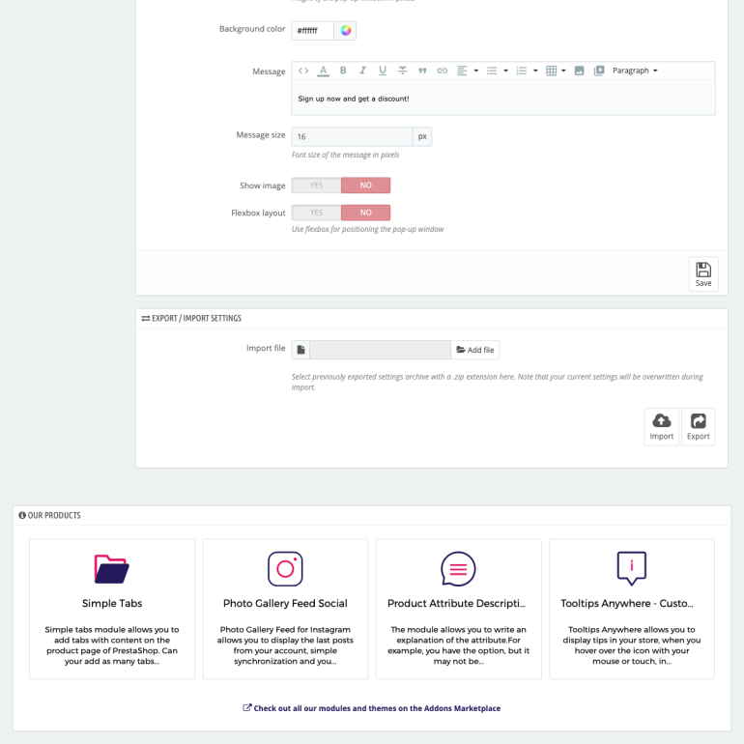Image resolution: width=744 pixels, height=744 pixels.
Task: Click the Export button
Action: (698, 426)
